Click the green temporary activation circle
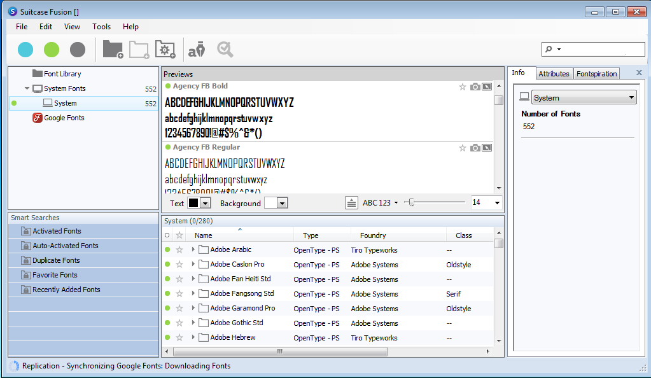Image resolution: width=651 pixels, height=378 pixels. (52, 50)
